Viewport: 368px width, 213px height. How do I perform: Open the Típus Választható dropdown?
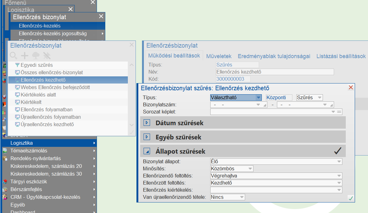[258, 98]
